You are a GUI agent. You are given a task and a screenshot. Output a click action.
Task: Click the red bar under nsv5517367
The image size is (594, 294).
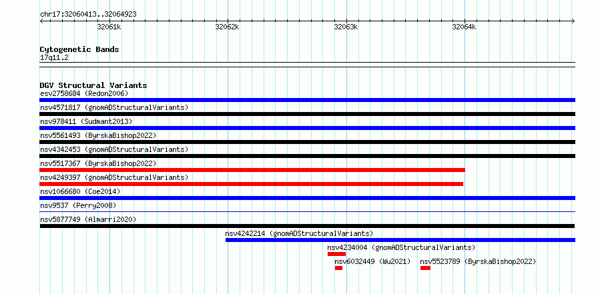click(252, 170)
